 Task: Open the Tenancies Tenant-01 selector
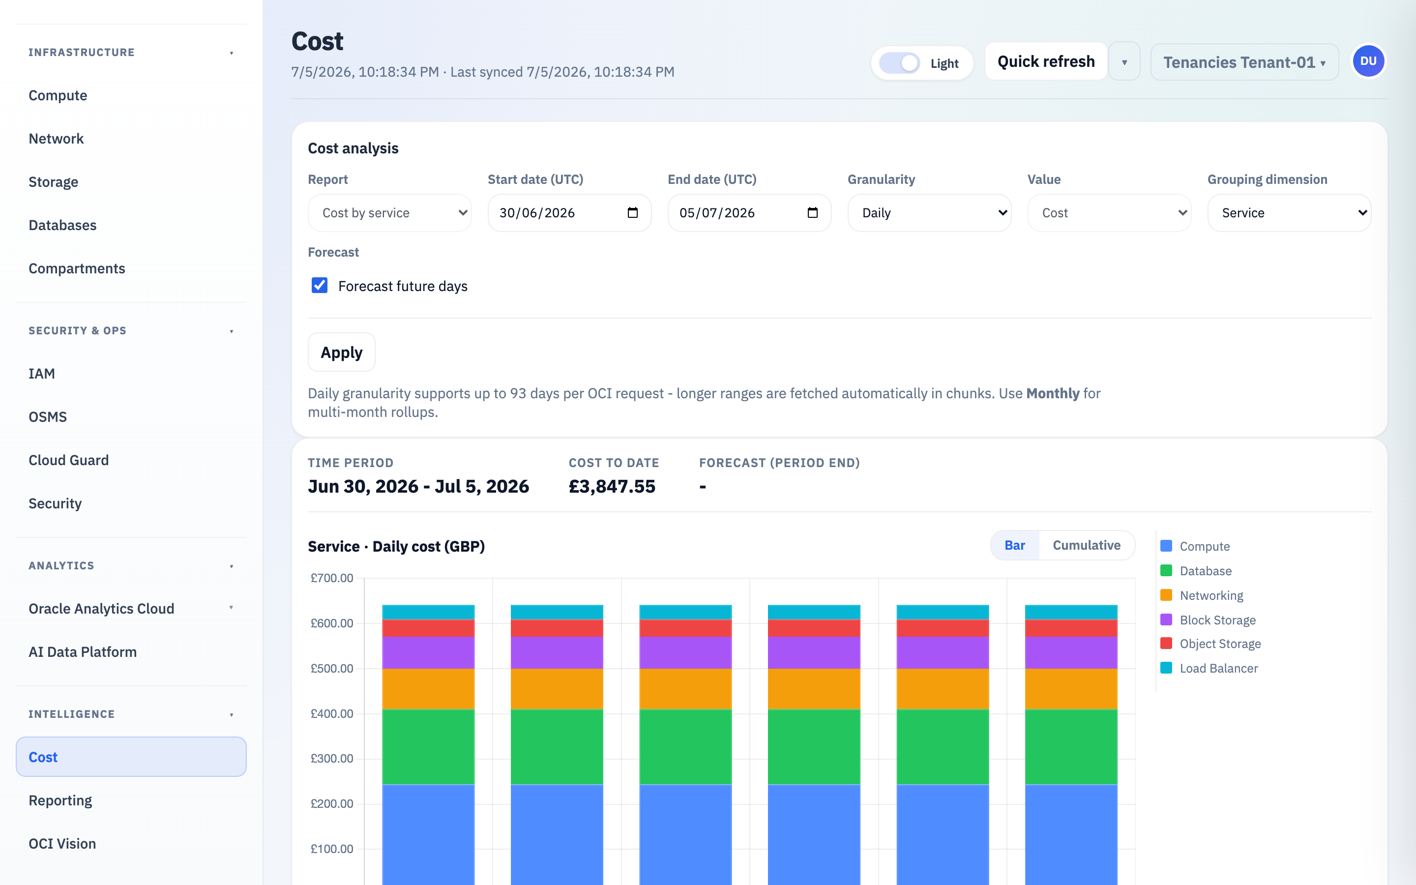click(1244, 62)
